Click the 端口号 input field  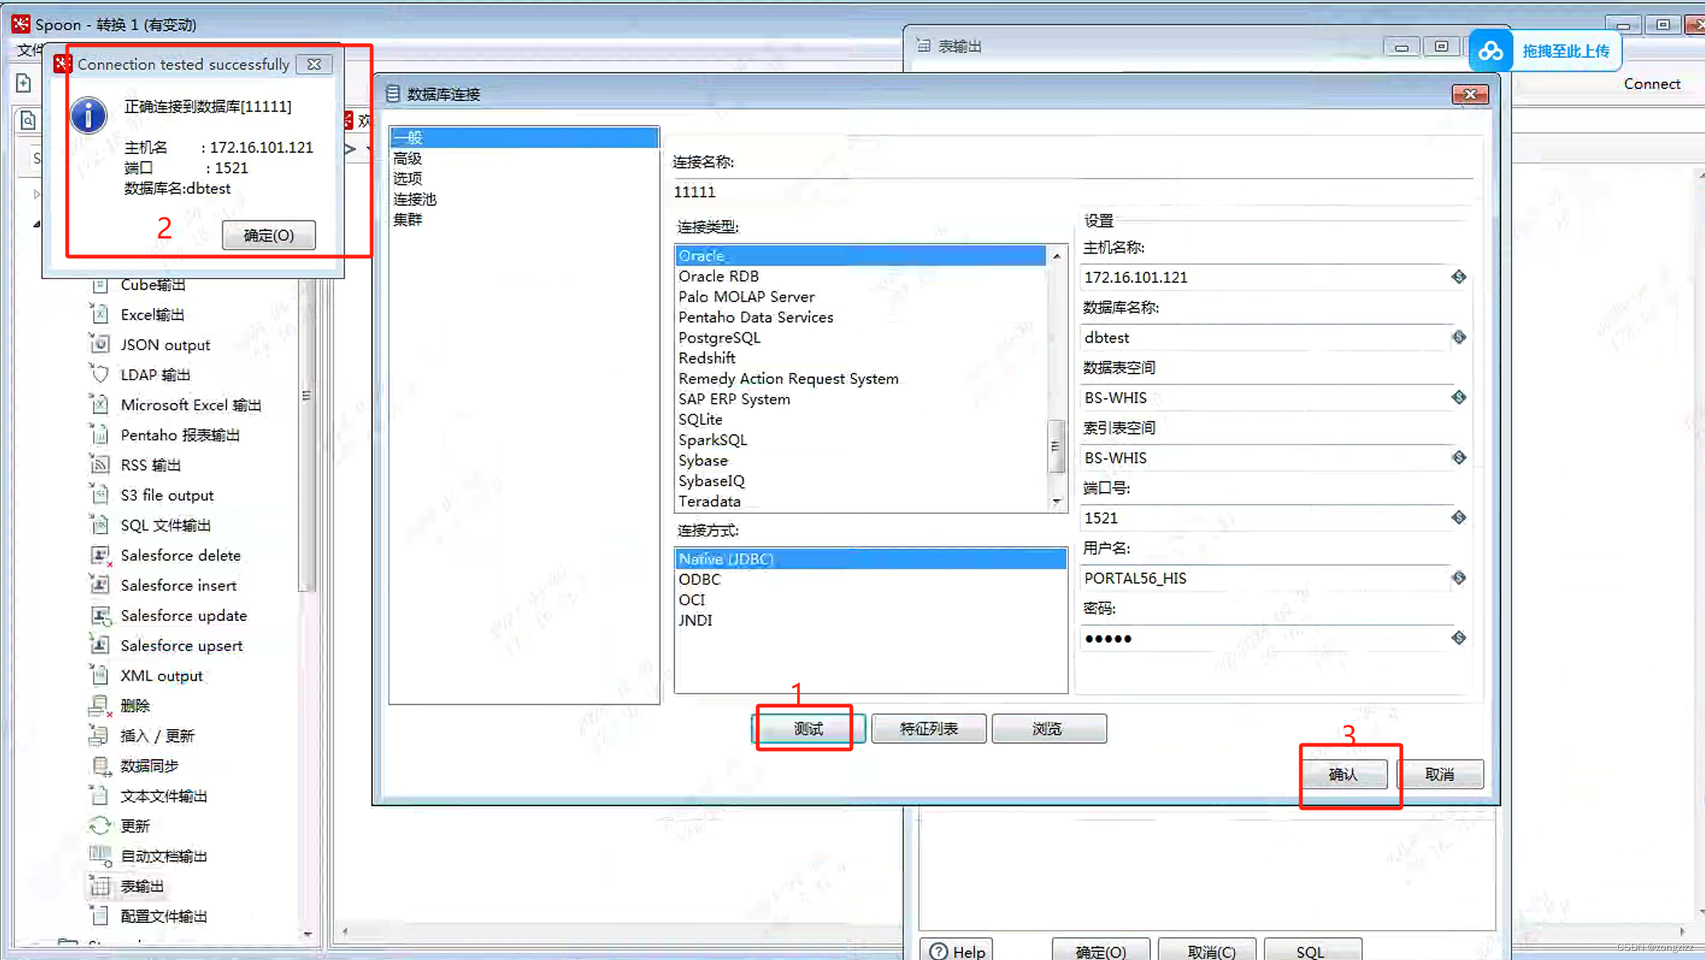point(1265,518)
